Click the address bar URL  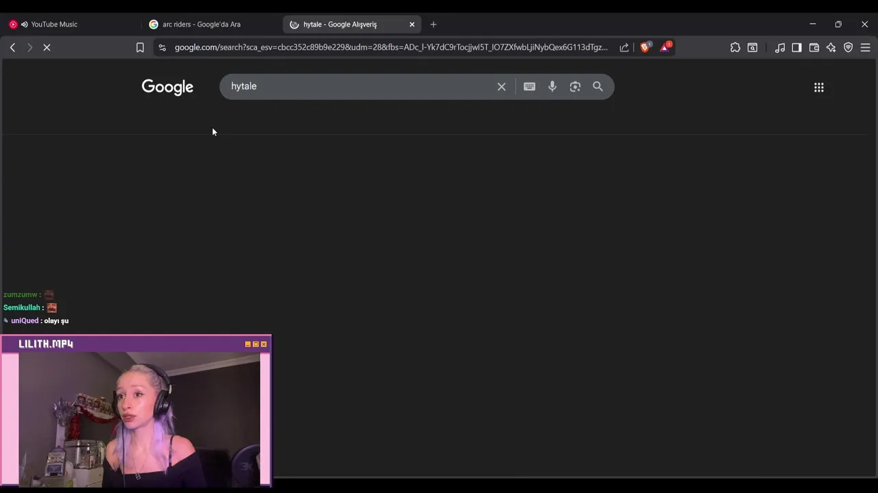point(391,47)
